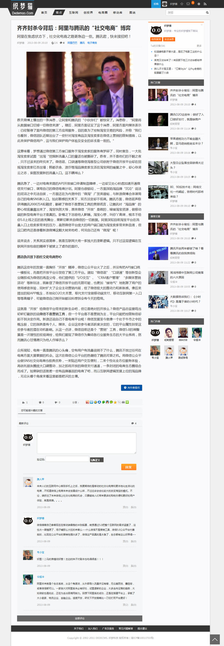Open article 杜琪峰电影不够大卖 in sidebar list
This screenshot has height=646, width=224.
click(x=178, y=53)
